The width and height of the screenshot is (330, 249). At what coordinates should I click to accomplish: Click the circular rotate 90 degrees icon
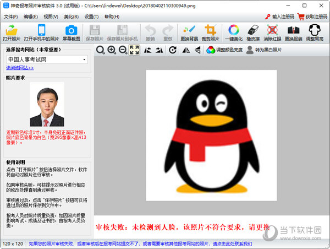pos(173,50)
